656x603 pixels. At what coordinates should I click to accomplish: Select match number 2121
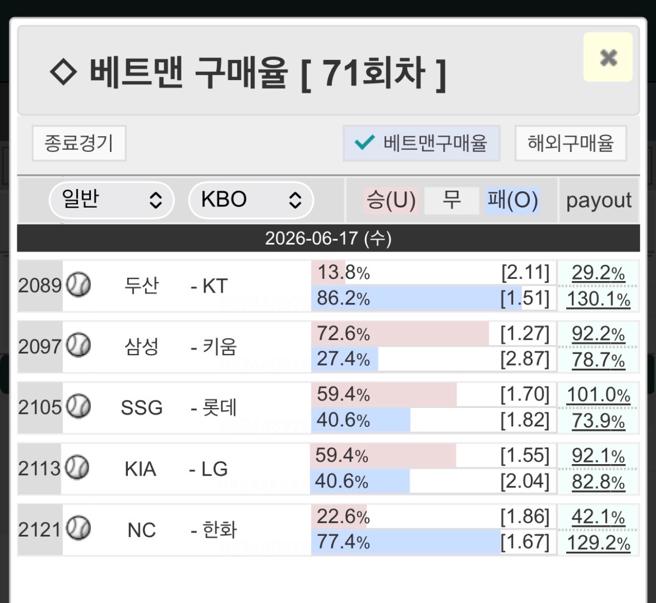[x=40, y=529]
